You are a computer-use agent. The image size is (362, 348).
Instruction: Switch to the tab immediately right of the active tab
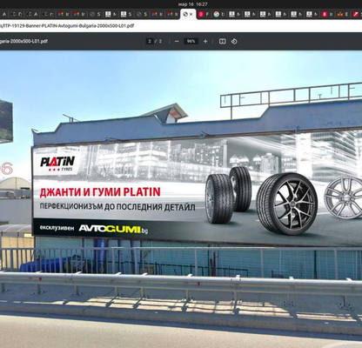pos(204,14)
